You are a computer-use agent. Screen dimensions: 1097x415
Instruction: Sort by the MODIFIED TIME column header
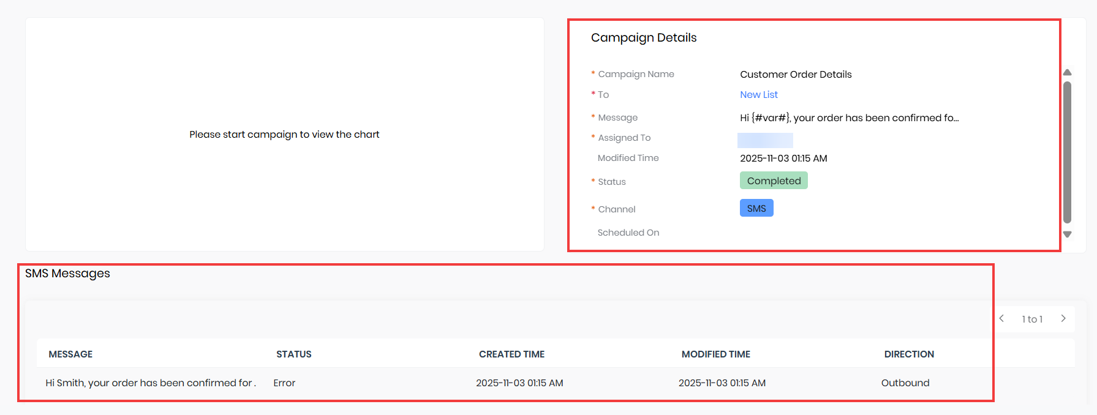[x=715, y=354]
